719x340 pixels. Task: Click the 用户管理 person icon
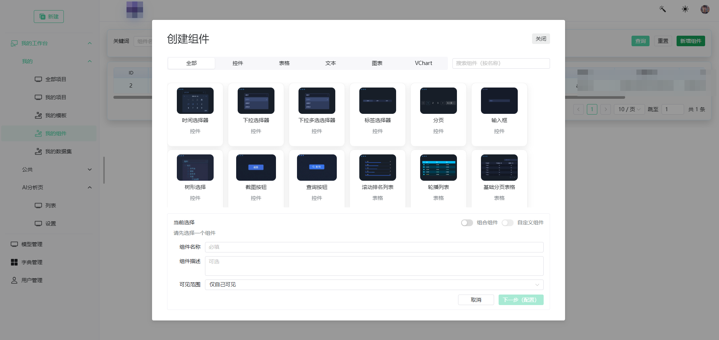click(14, 280)
